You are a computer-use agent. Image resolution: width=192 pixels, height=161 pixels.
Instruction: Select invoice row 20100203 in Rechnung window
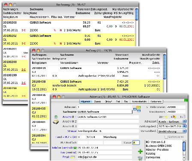click(69, 27)
